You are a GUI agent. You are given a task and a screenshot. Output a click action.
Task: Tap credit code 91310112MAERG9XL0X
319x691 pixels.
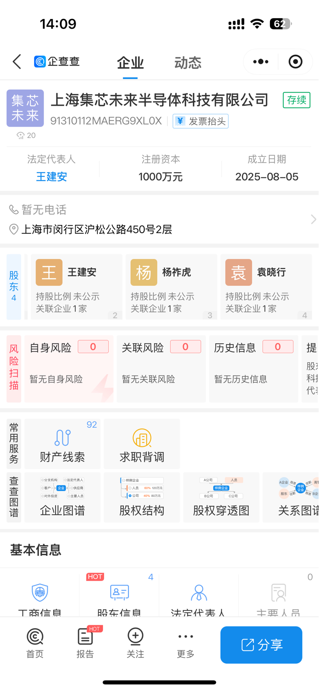106,121
